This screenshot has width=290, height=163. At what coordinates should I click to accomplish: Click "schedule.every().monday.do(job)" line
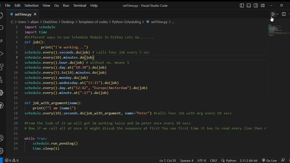[56, 77]
